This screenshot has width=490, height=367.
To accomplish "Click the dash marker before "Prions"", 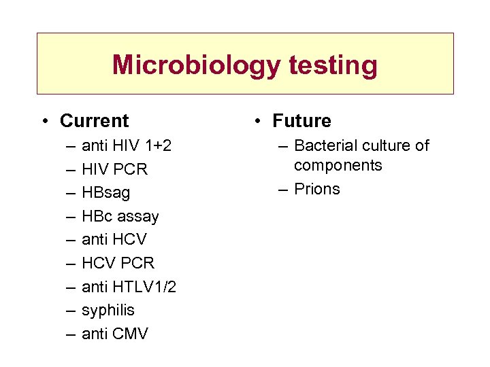I will click(x=284, y=189).
